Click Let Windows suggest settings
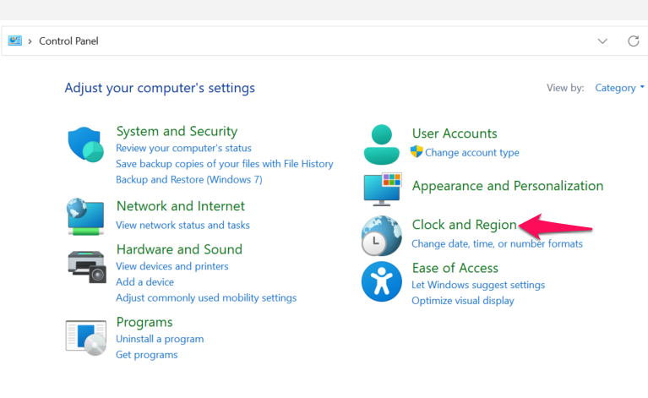This screenshot has height=398, width=648. (478, 285)
